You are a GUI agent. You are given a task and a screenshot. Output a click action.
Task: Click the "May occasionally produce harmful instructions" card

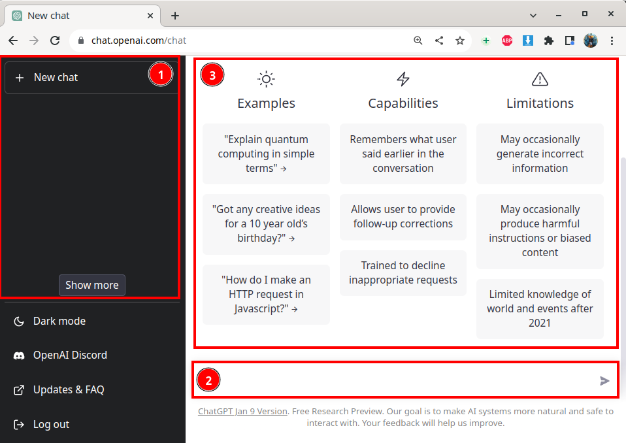point(540,231)
